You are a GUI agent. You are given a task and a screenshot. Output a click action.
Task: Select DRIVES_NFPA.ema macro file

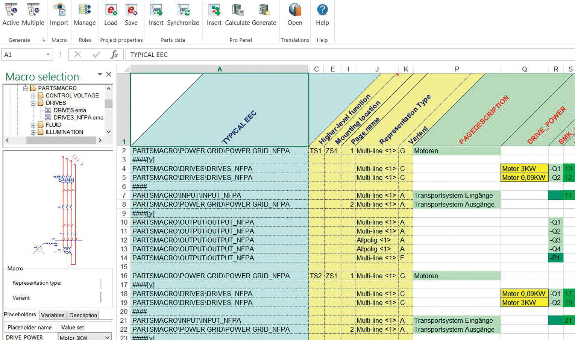click(78, 118)
